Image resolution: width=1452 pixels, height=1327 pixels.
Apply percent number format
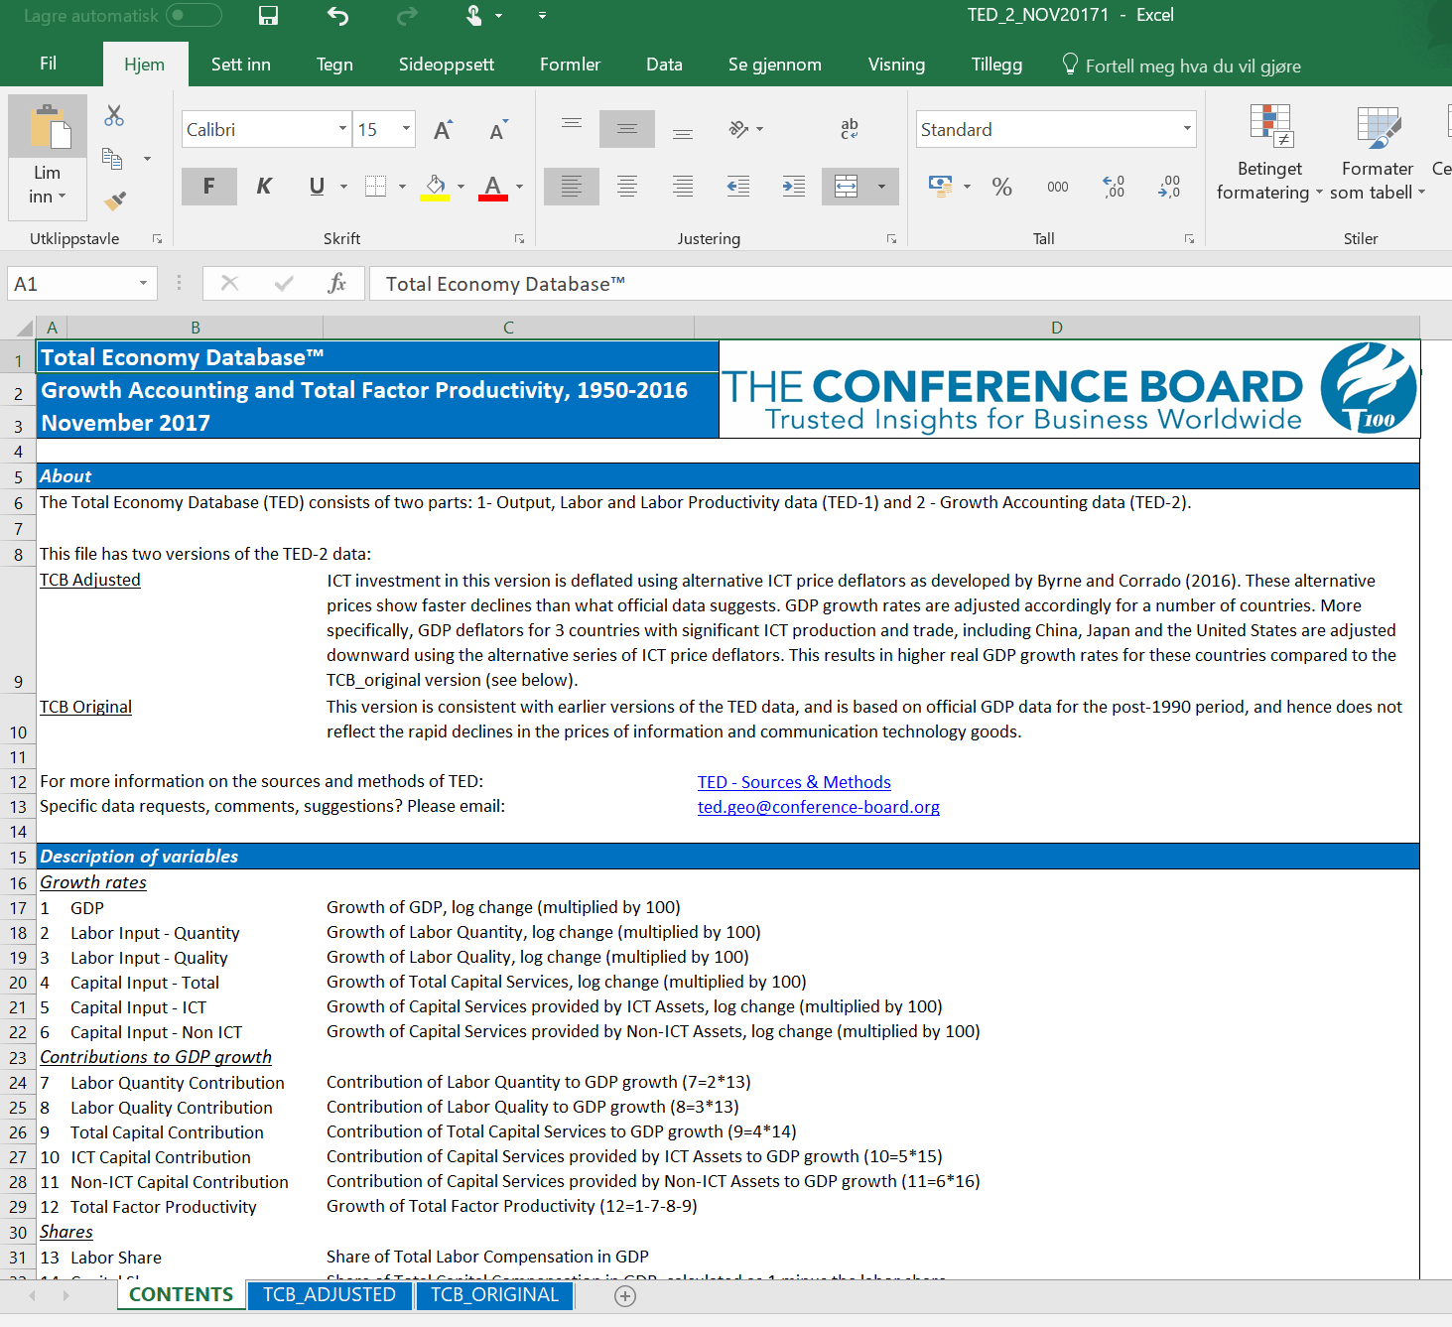(x=1002, y=187)
